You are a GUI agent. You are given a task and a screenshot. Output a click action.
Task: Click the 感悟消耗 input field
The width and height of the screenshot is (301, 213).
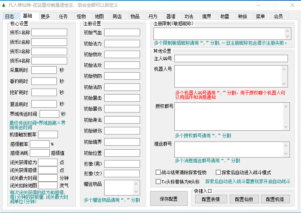[x=40, y=153]
